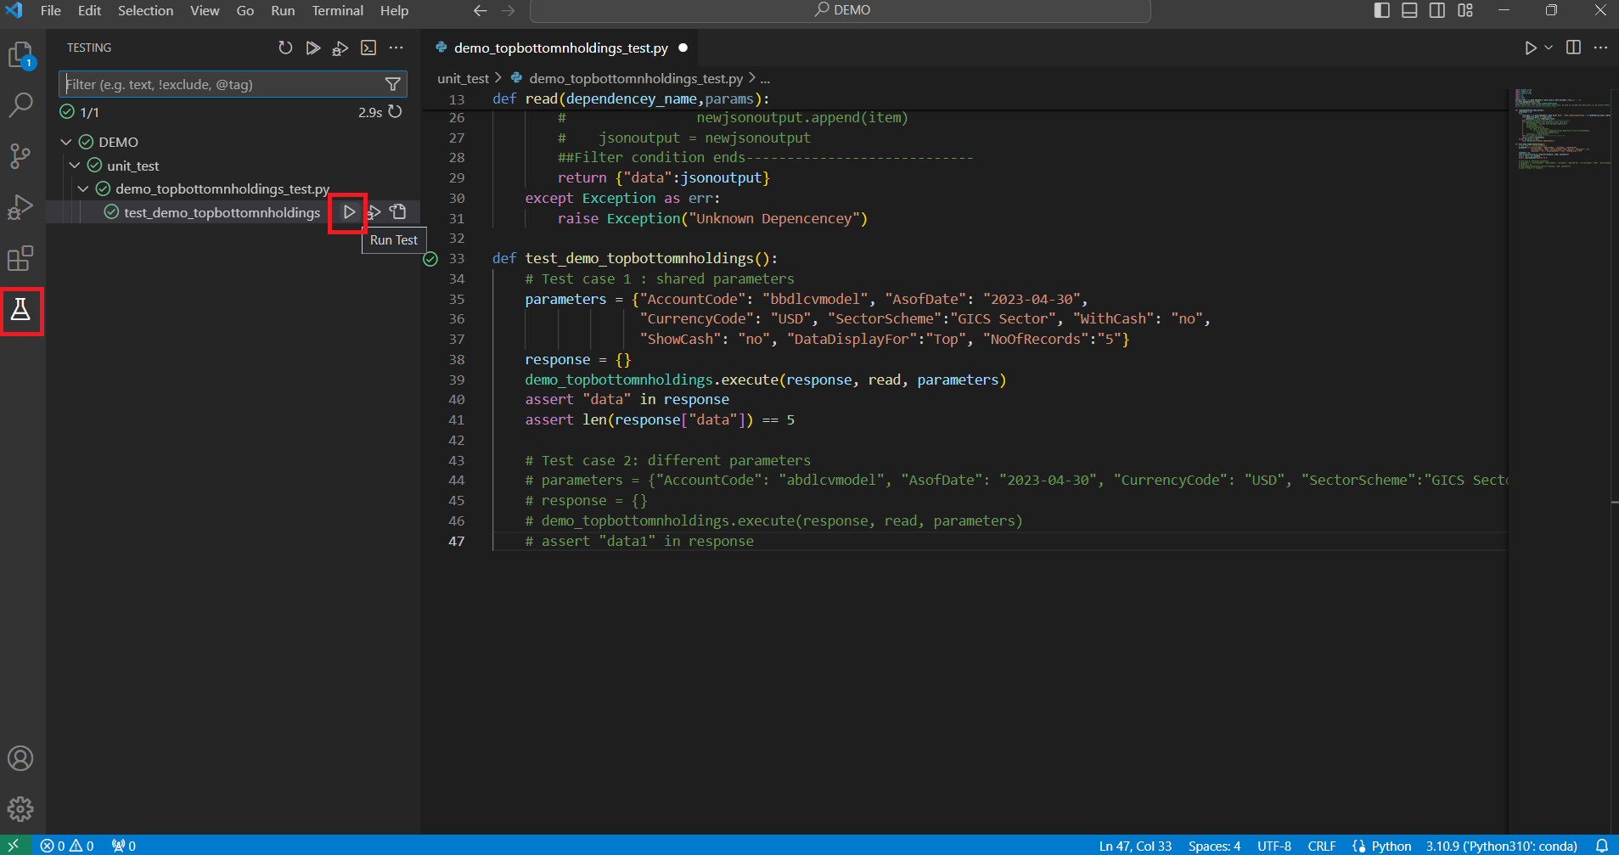Open the File menu

tap(51, 10)
